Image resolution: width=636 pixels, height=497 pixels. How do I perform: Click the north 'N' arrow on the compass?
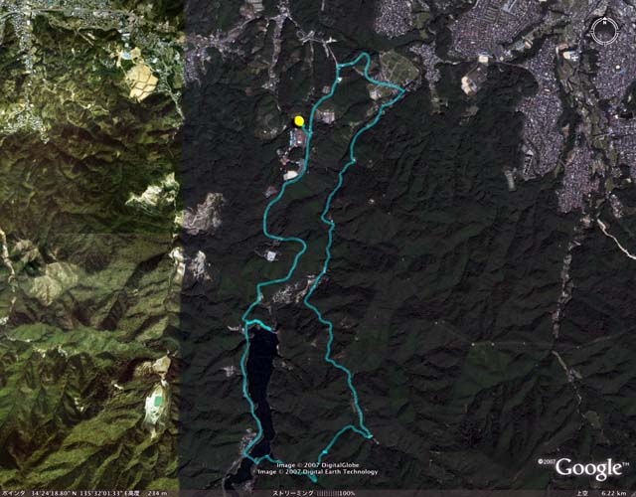pyautogui.click(x=605, y=21)
